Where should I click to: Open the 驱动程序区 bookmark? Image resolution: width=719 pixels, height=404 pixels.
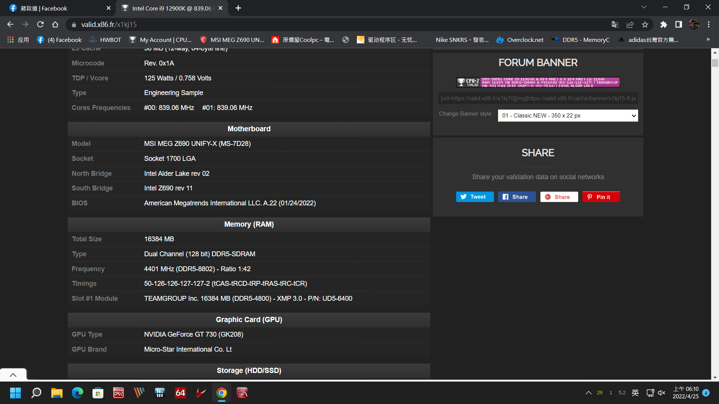(387, 40)
